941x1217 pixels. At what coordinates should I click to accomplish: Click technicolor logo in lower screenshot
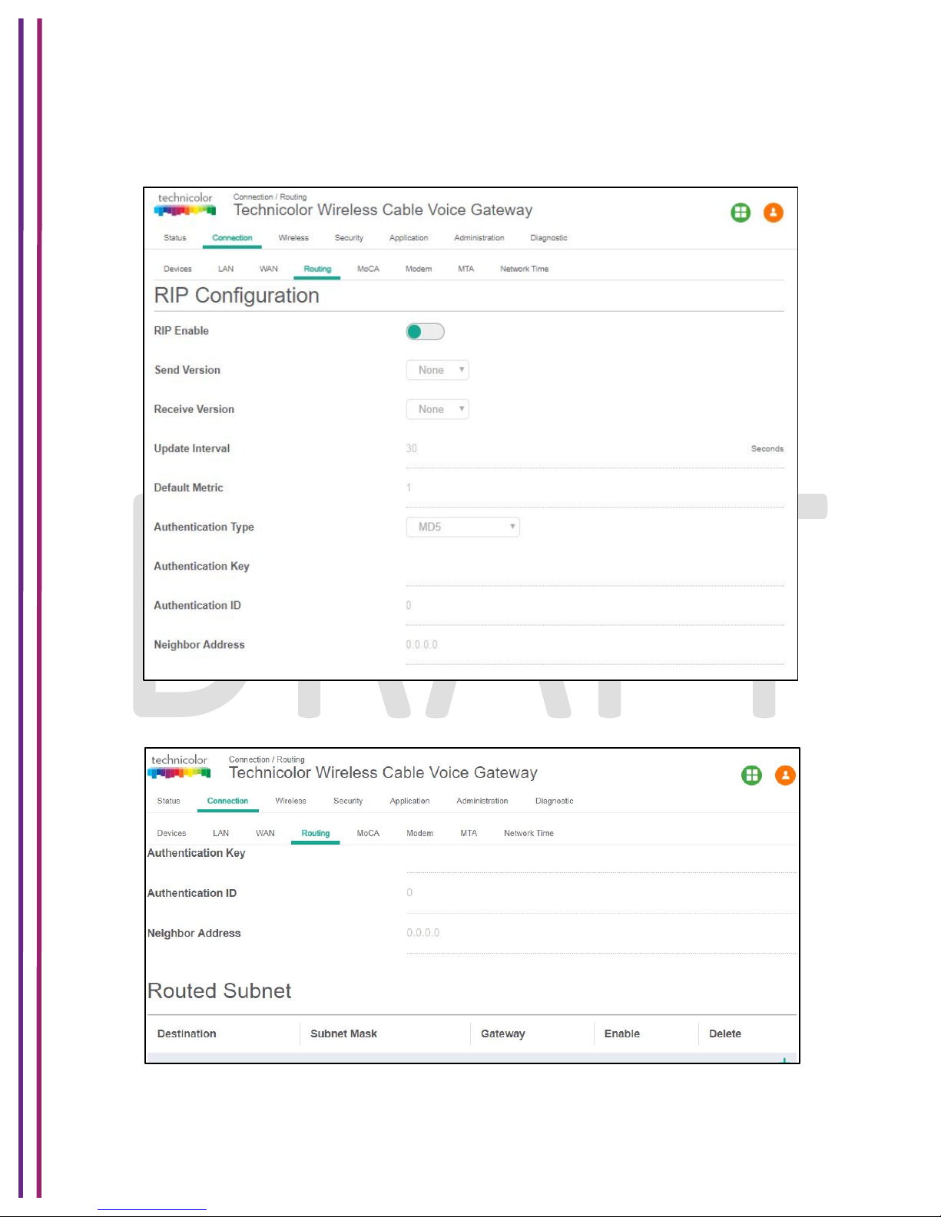tap(179, 766)
